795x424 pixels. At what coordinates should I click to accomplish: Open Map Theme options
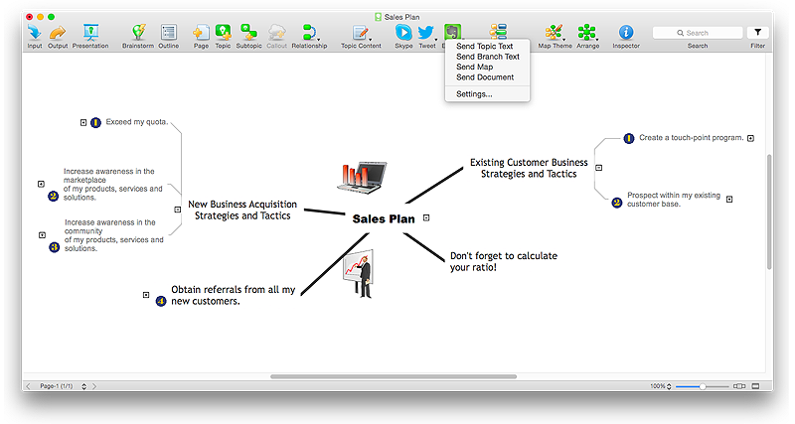554,33
